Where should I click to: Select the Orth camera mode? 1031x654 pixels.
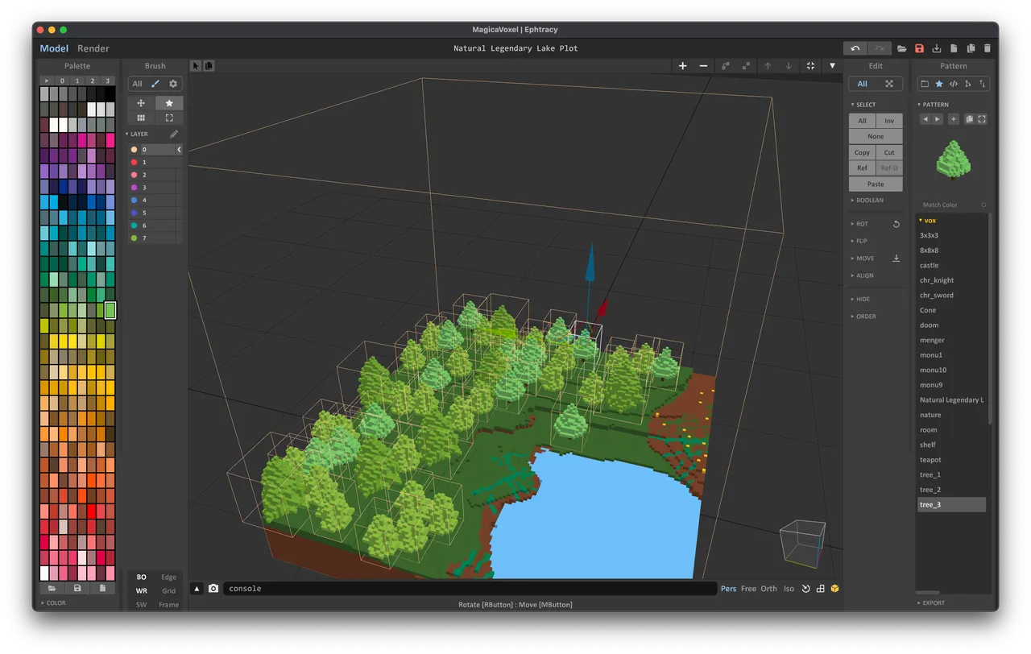click(769, 589)
